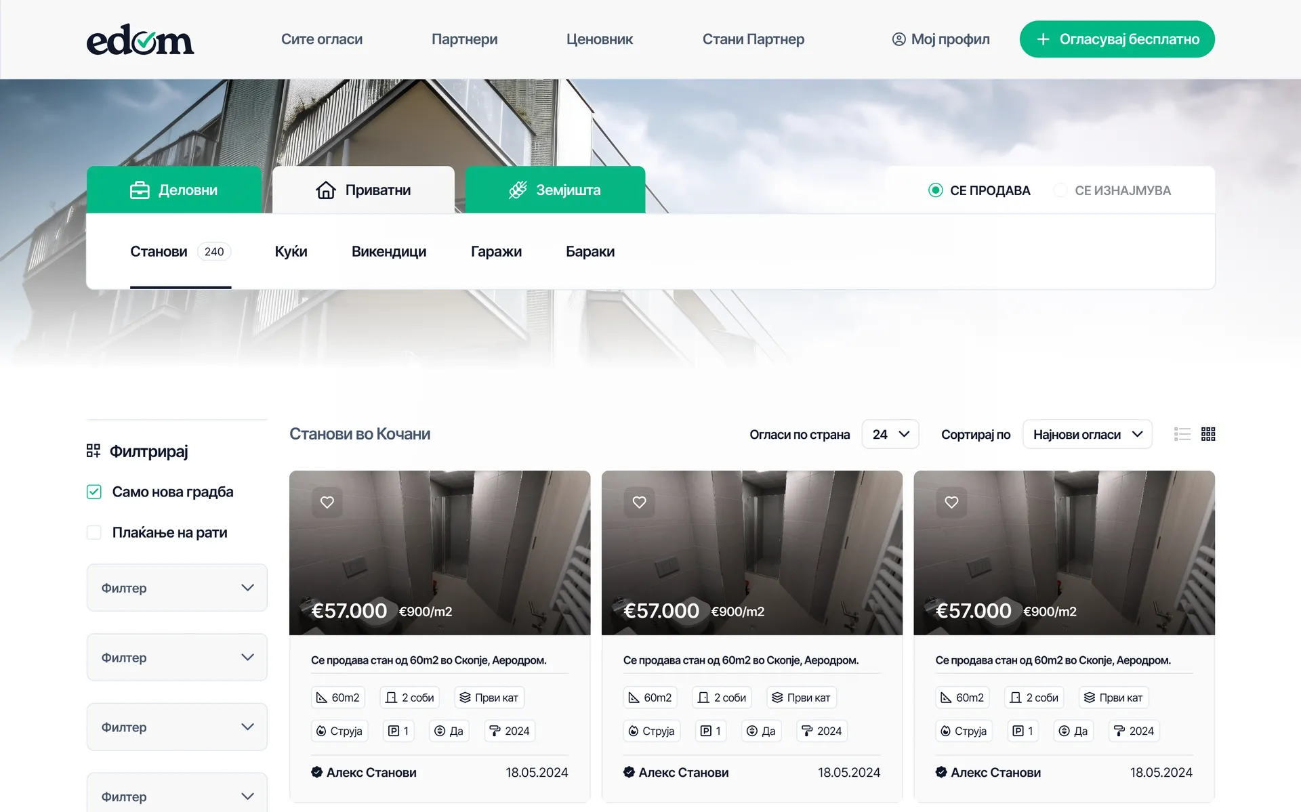The width and height of the screenshot is (1301, 812).
Task: Click the 60m2 area tag on first listing
Action: [338, 698]
